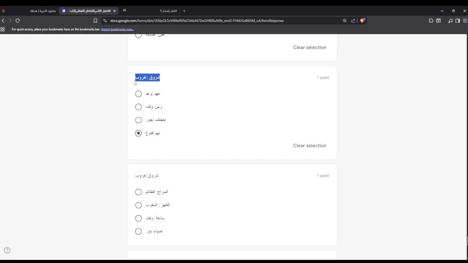
Task: Switch to the محتوى الدورة tab
Action: tap(43, 11)
